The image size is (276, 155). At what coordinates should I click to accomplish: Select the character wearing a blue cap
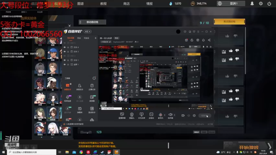(53, 54)
